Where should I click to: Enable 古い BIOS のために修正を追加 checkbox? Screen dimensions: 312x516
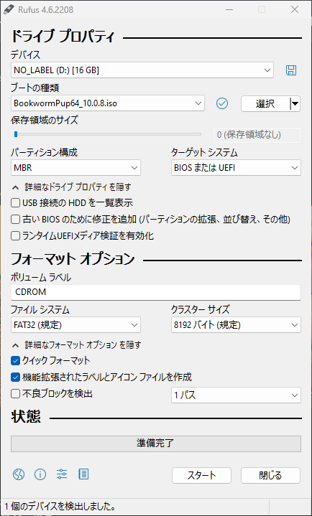[16, 220]
